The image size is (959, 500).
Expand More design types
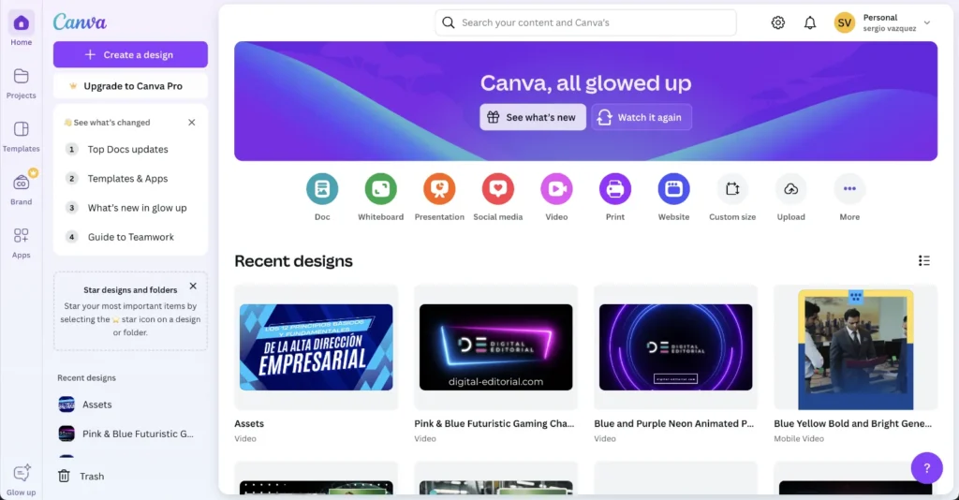click(x=849, y=189)
